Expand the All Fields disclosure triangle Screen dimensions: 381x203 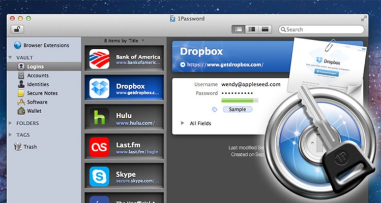(183, 123)
